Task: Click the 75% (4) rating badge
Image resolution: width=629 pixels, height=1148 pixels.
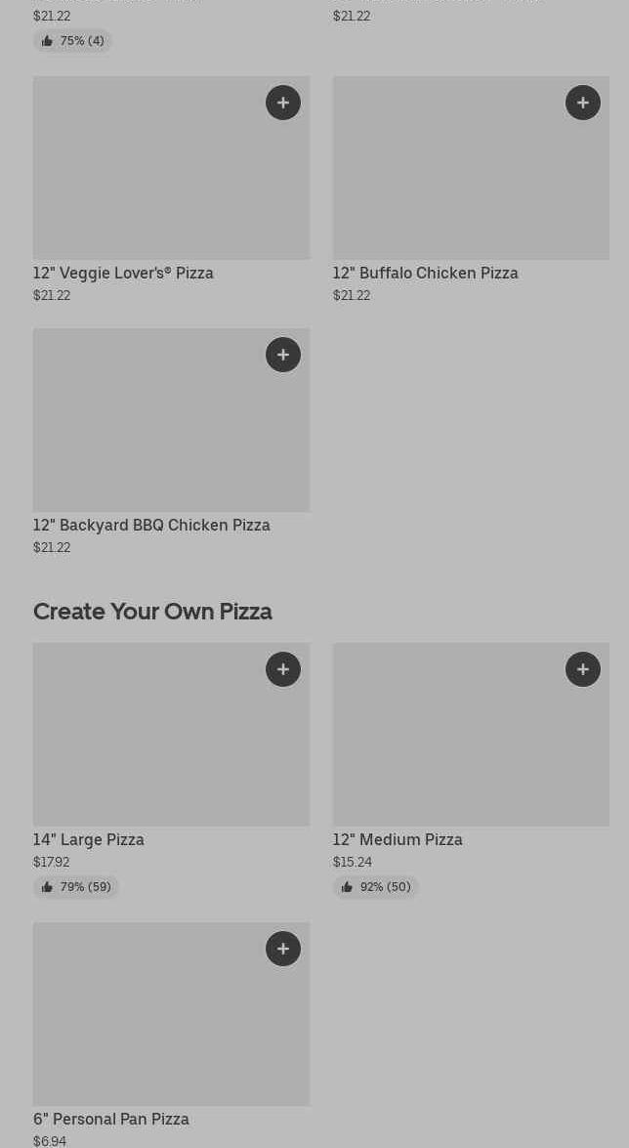Action: click(73, 41)
